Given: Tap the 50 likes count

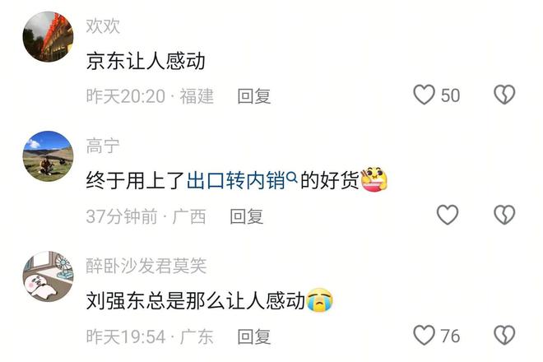Looking at the screenshot, I should click(x=450, y=95).
